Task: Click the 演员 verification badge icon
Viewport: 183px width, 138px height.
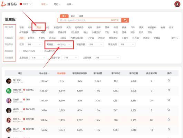Action: point(24,99)
